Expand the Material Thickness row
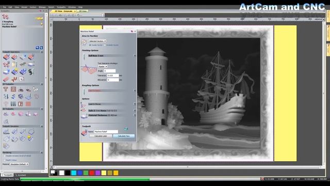This screenshot has height=186, width=330. (x=135, y=115)
